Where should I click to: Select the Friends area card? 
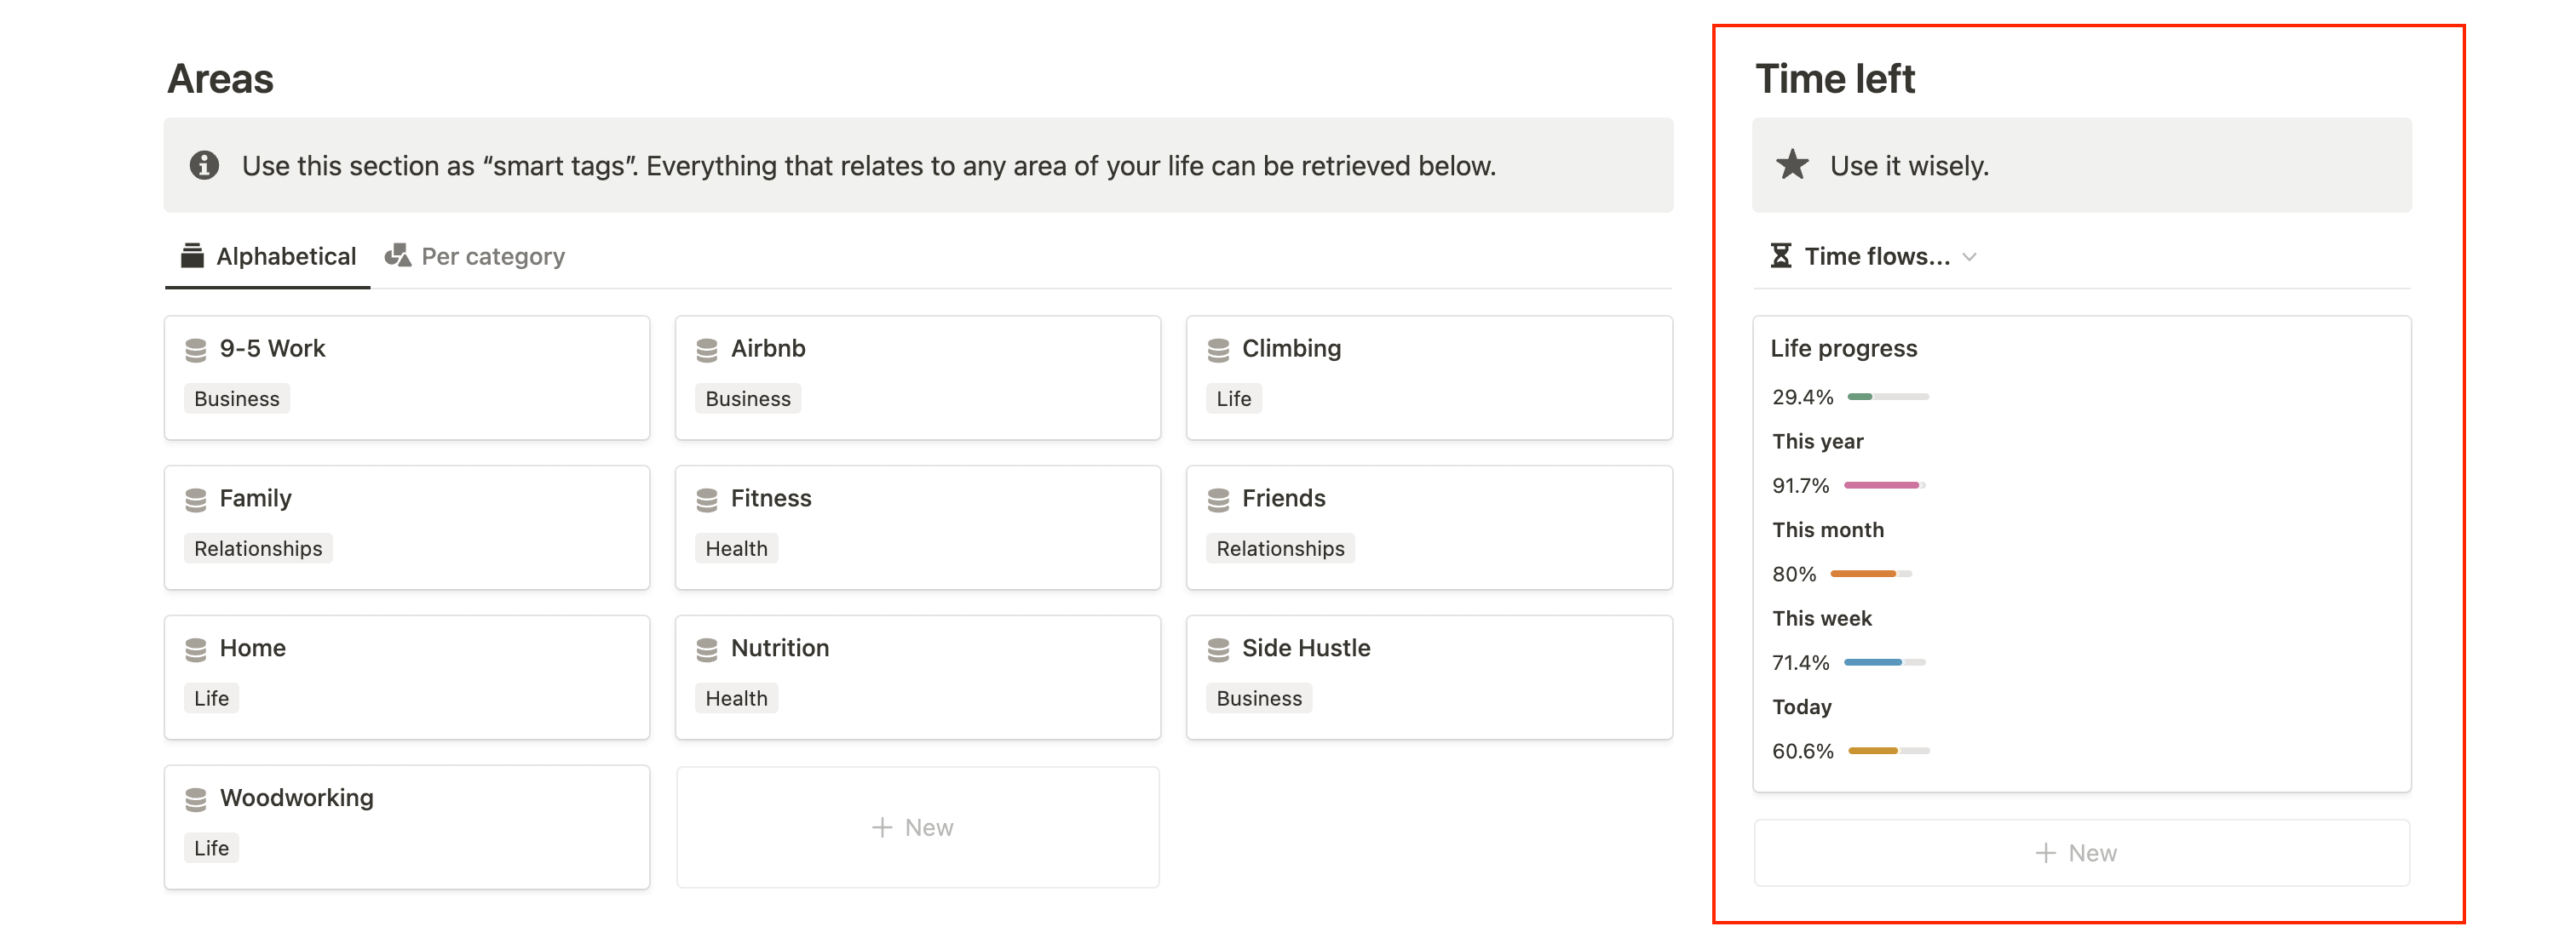coord(1424,519)
